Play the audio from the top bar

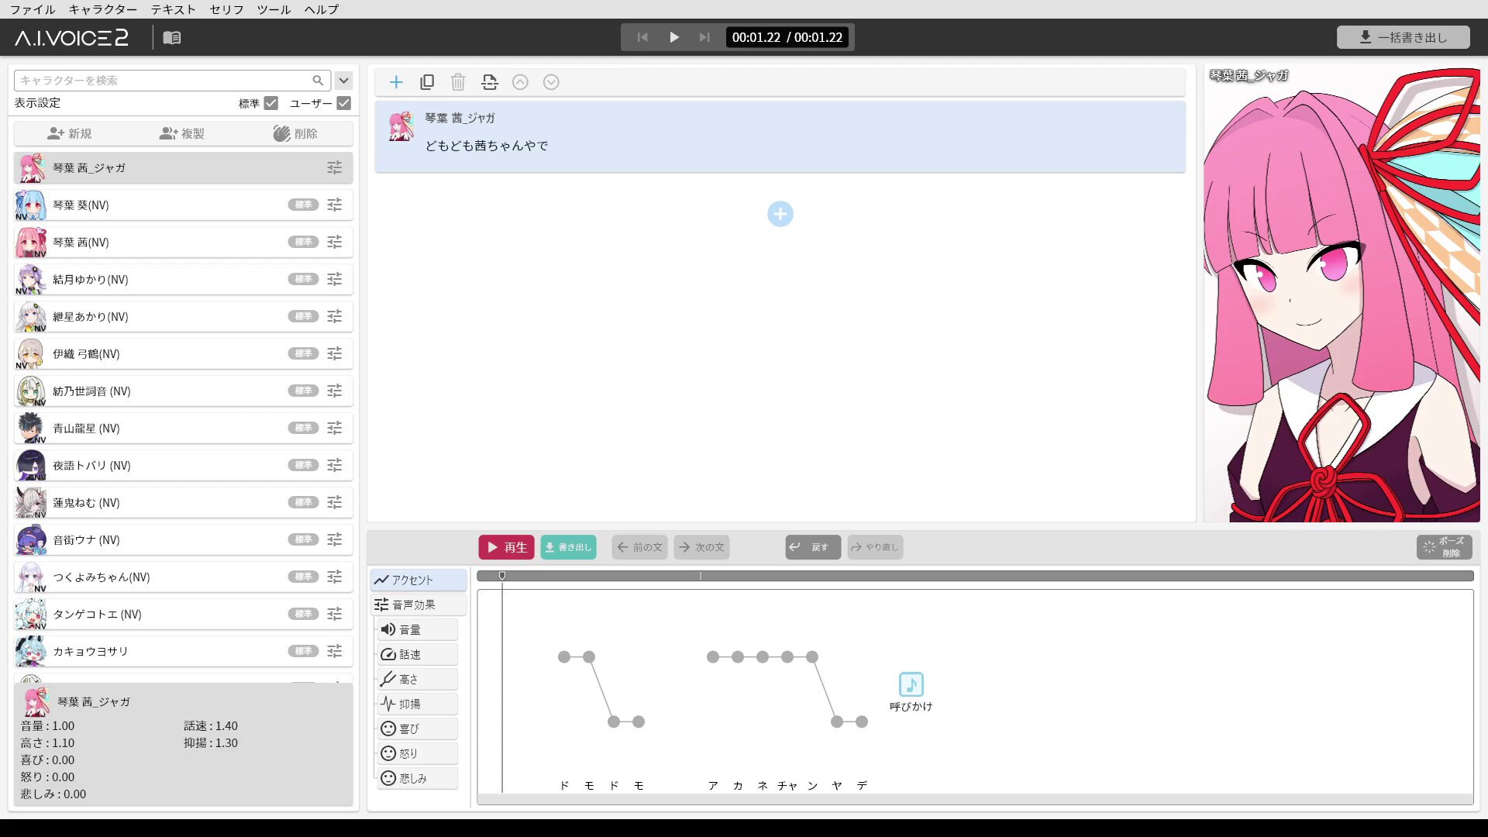click(x=674, y=37)
